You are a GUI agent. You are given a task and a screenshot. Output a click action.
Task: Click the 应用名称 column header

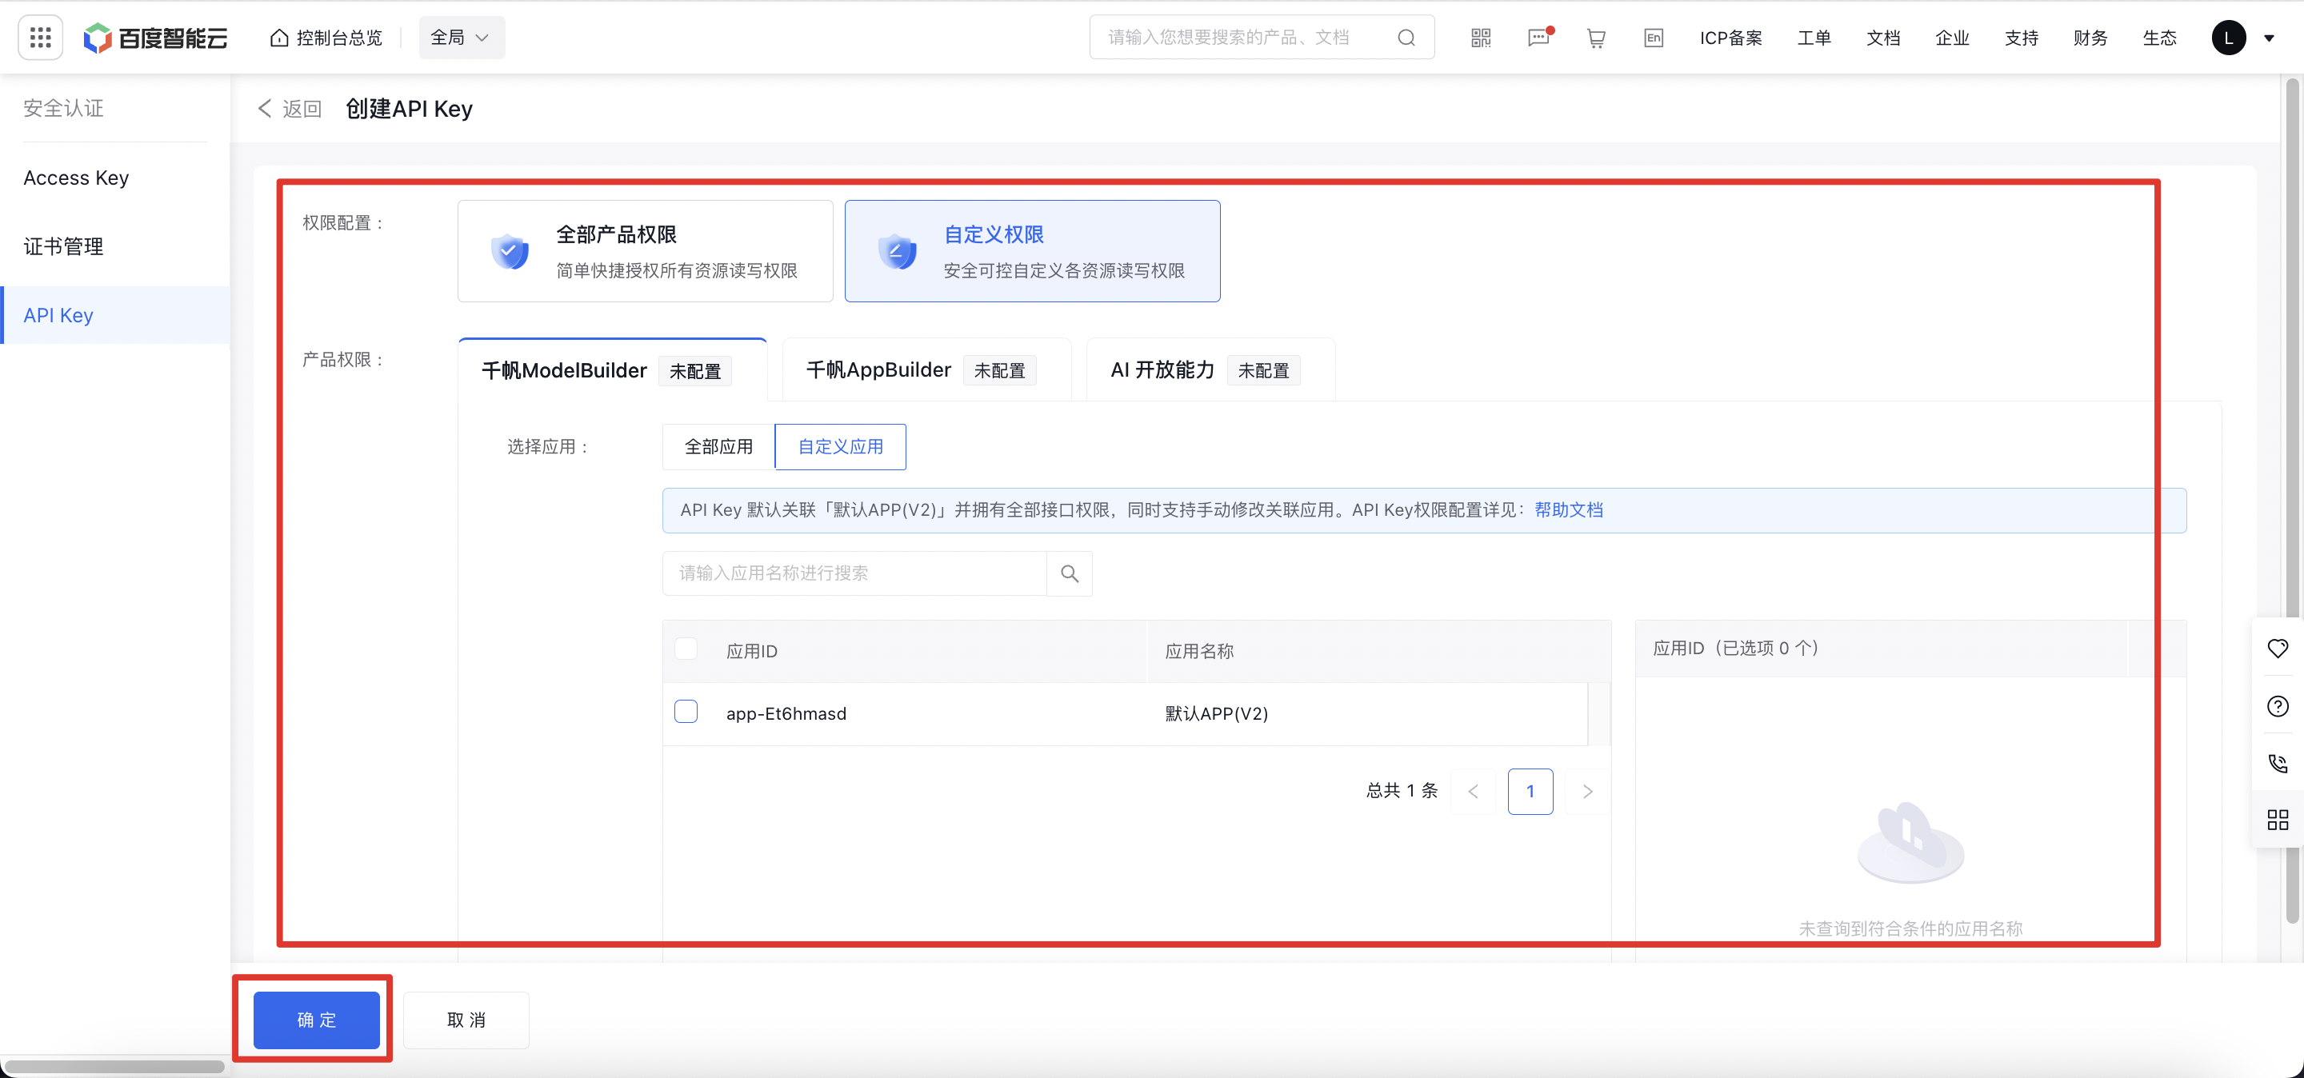tap(1198, 652)
